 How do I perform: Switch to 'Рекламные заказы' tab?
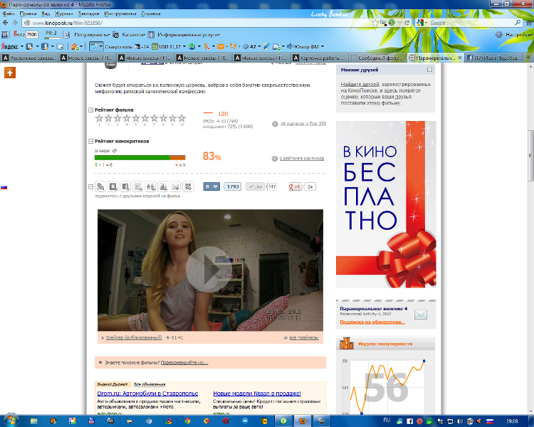pos(29,58)
